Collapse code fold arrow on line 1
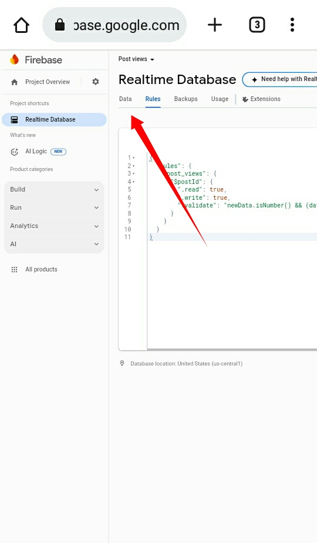The width and height of the screenshot is (317, 543). point(134,158)
